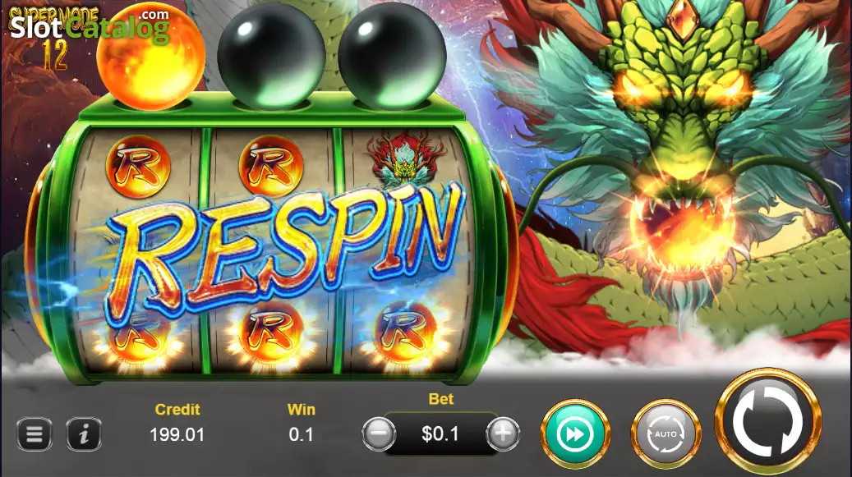852x477 pixels.
Task: Click the glowing orange fire orb
Action: tap(150, 55)
